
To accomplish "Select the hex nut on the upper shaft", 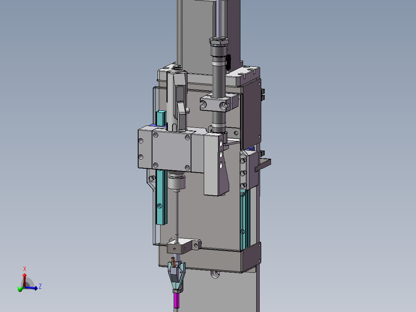I will point(219,41).
